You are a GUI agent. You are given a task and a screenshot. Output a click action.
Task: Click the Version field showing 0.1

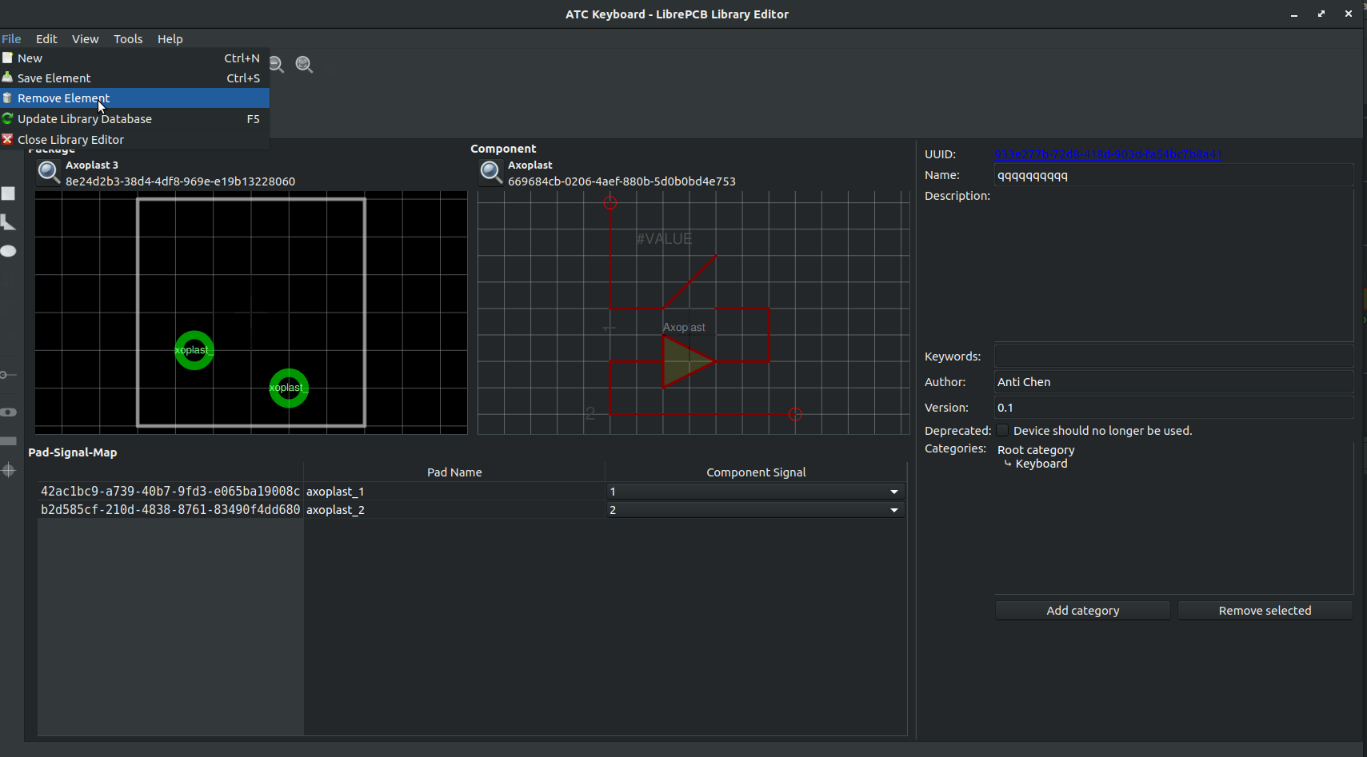pyautogui.click(x=1173, y=408)
